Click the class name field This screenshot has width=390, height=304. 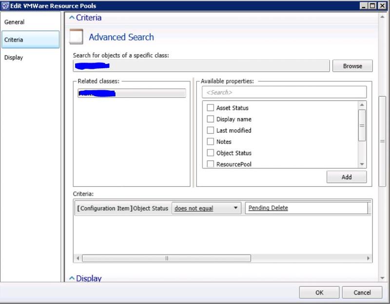click(201, 66)
